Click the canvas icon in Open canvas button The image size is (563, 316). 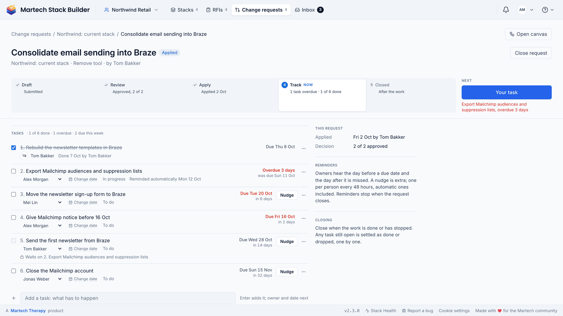512,34
